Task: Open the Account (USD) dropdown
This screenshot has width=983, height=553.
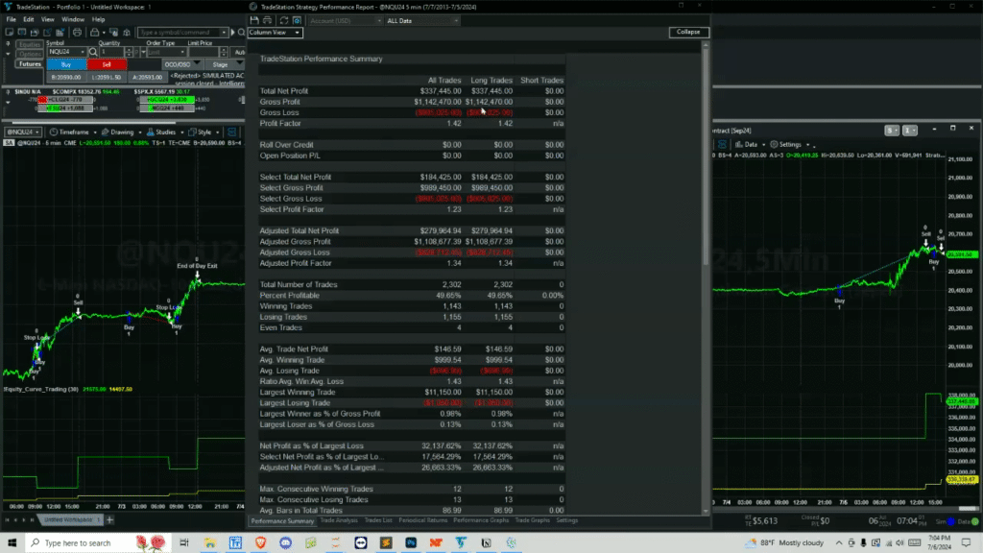Action: pyautogui.click(x=346, y=21)
